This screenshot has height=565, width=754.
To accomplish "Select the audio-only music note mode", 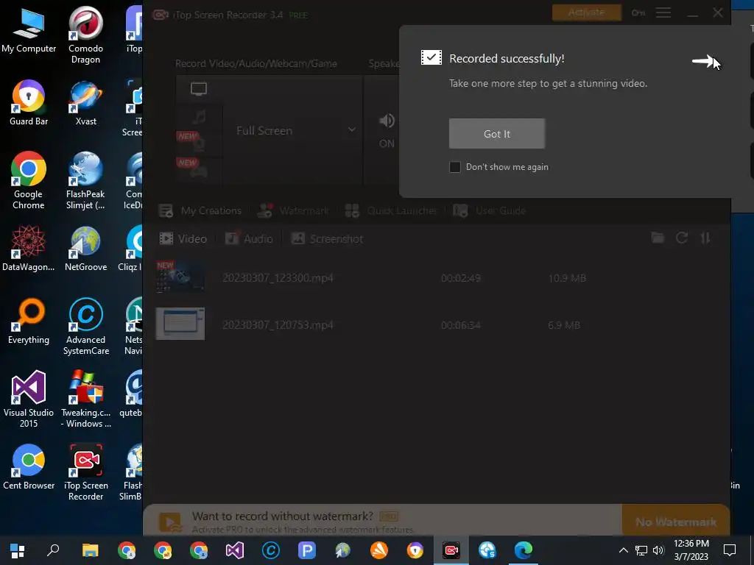I will tap(199, 117).
